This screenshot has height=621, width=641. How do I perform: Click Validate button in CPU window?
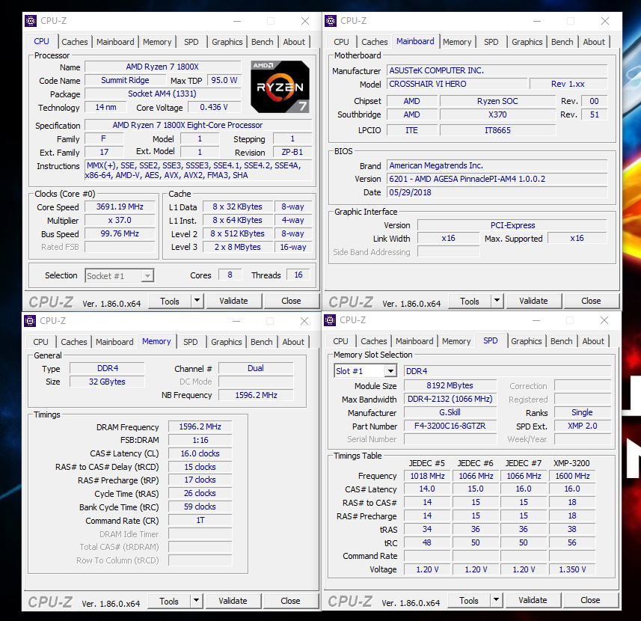[x=233, y=301]
